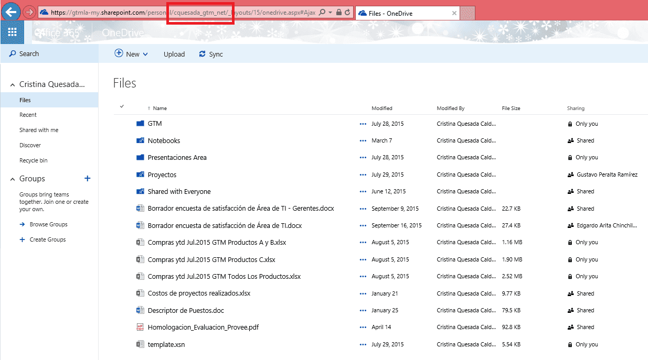648x360 pixels.
Task: Open address bar dropdown arrow
Action: [331, 12]
